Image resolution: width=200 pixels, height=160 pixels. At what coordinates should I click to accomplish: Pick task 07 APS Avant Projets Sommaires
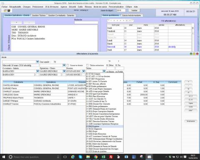[x=105, y=89]
